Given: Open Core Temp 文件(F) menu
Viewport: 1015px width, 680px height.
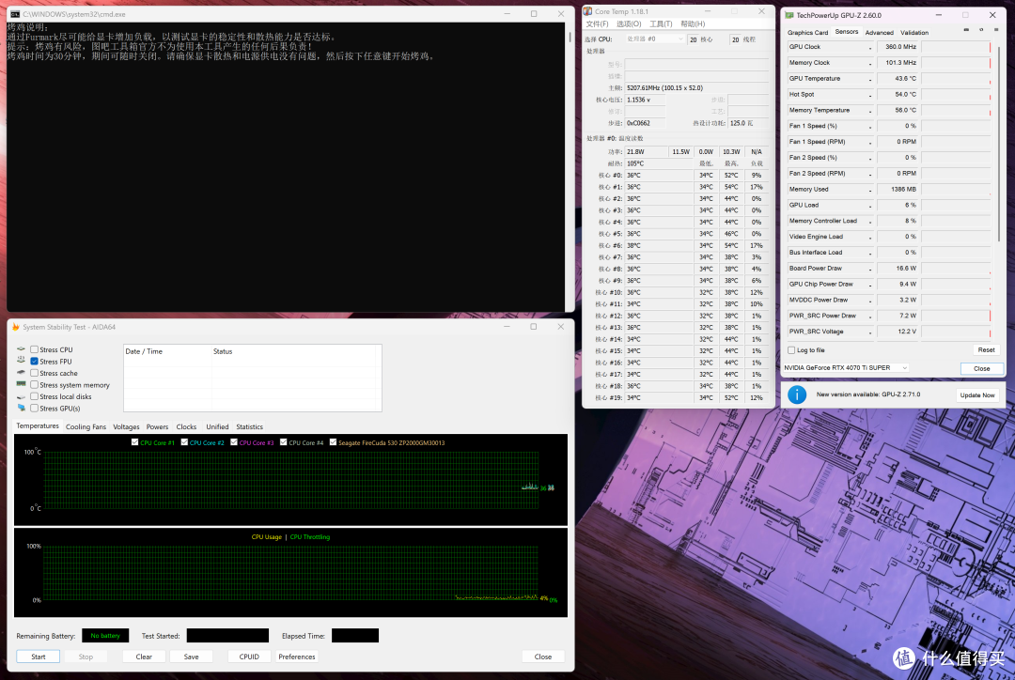Looking at the screenshot, I should tap(597, 23).
